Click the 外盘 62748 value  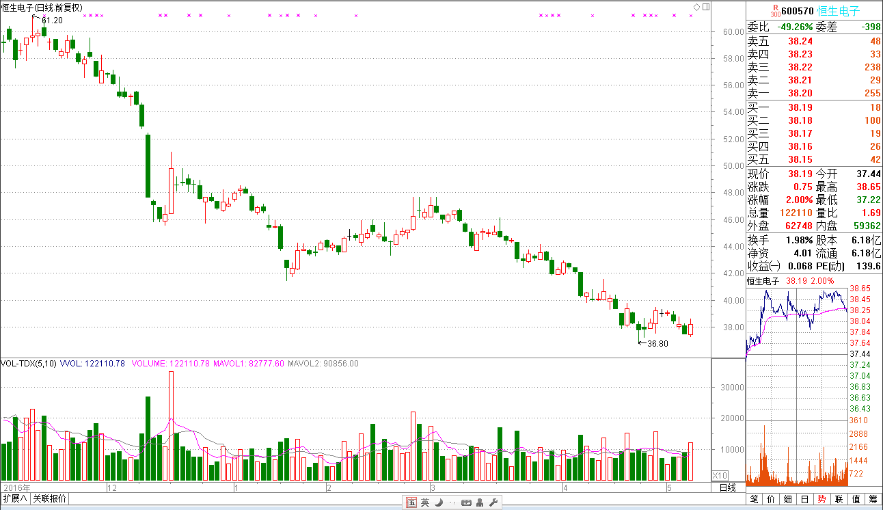(798, 226)
